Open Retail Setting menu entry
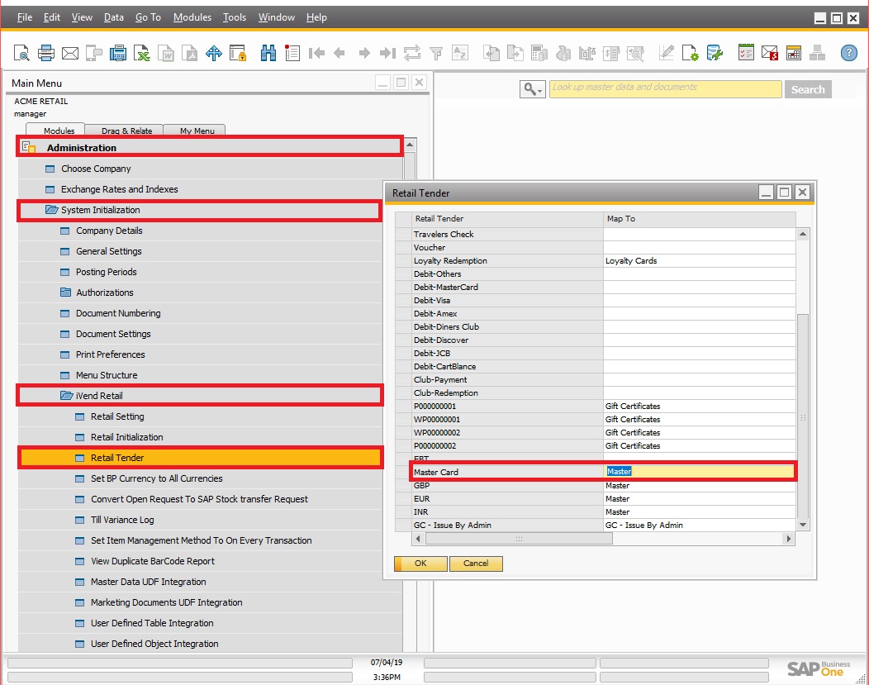 [x=117, y=416]
